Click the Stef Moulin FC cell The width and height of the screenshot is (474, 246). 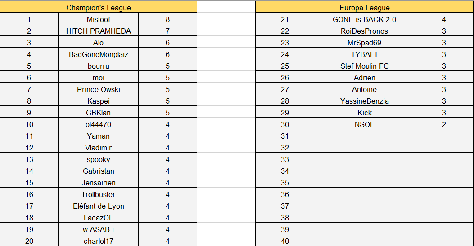(x=364, y=66)
